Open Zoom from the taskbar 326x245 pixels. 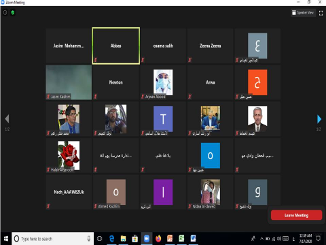click(x=147, y=239)
